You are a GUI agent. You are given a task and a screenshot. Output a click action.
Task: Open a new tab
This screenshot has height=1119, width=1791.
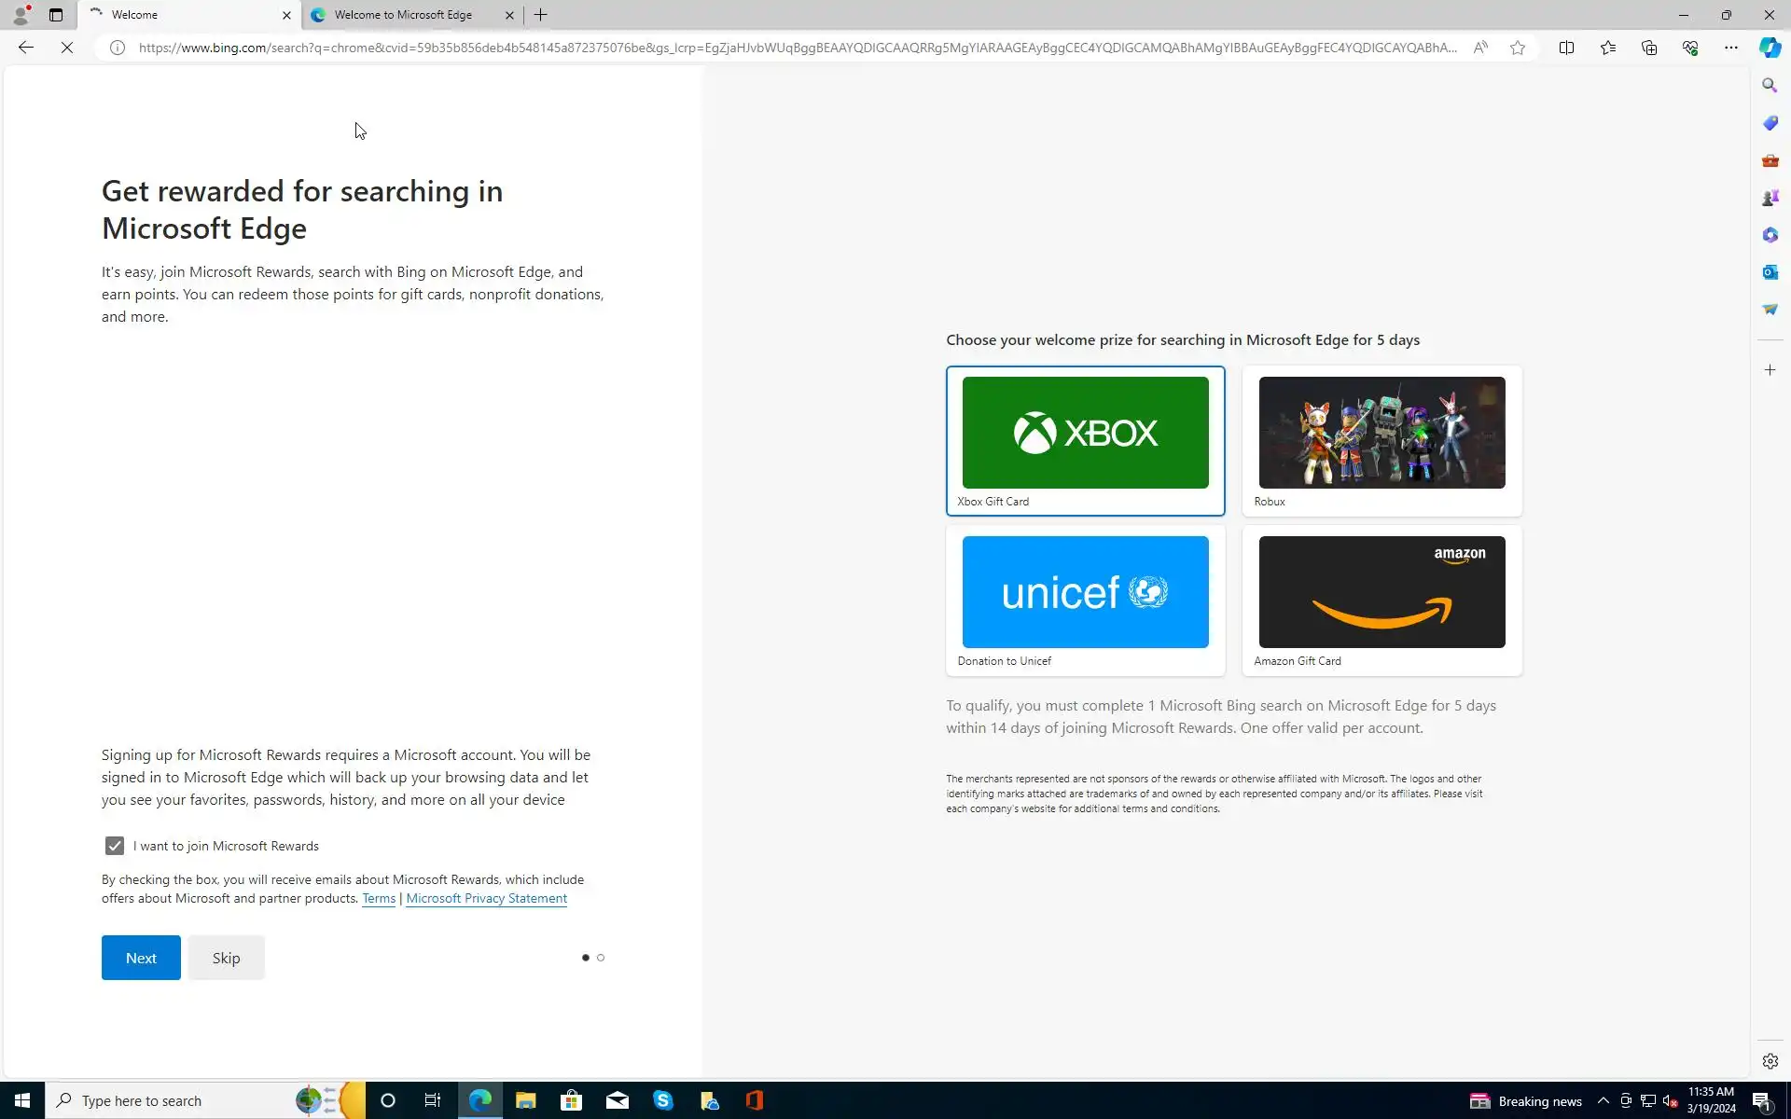541,15
